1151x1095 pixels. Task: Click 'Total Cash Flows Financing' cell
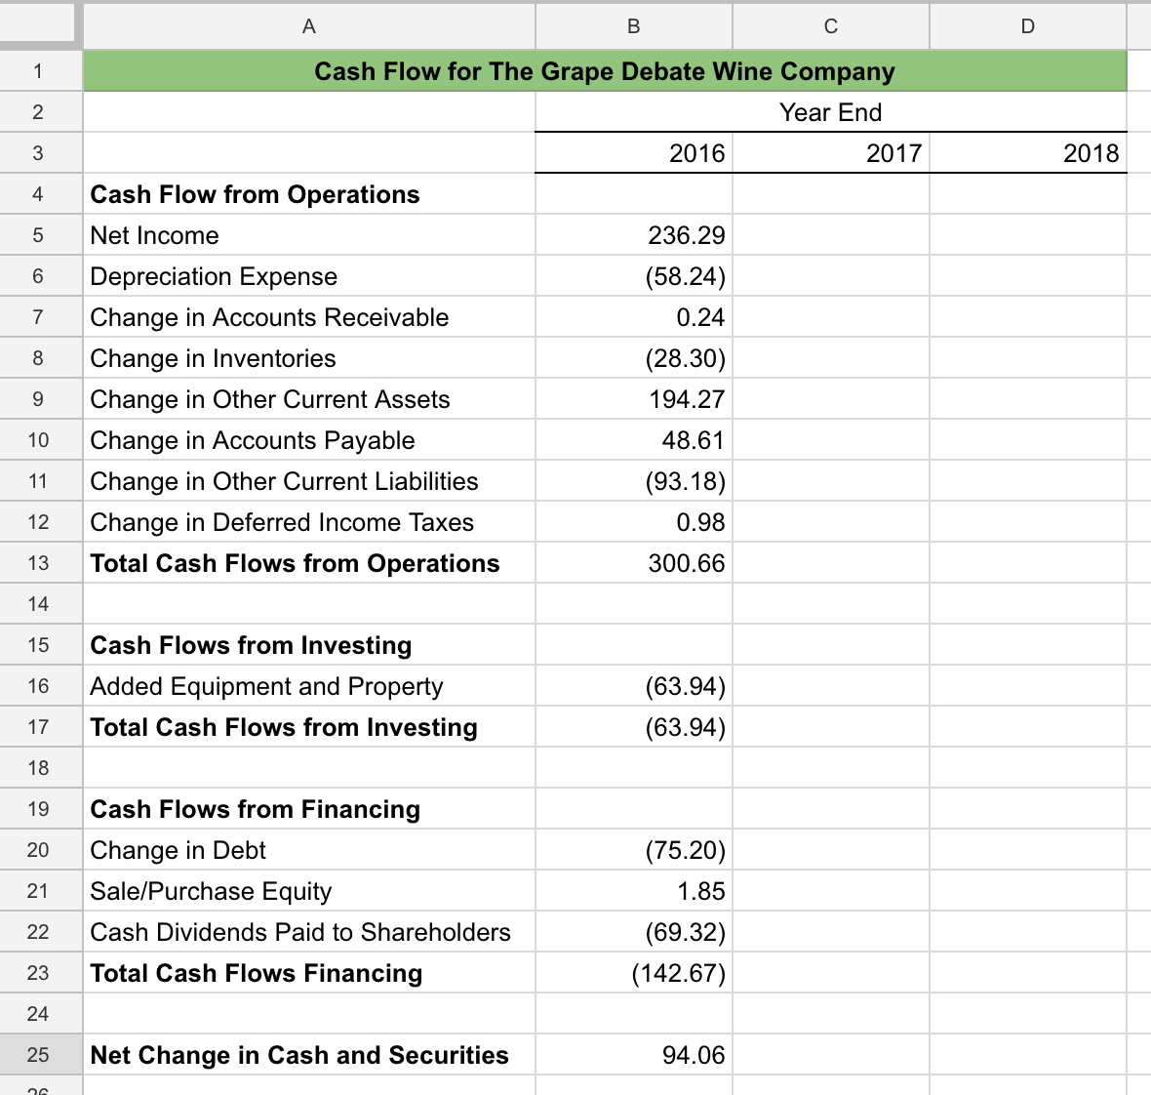[309, 973]
